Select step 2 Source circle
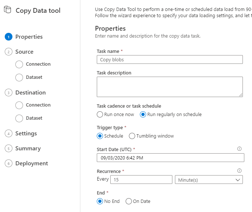The height and width of the screenshot is (212, 252). (8, 52)
